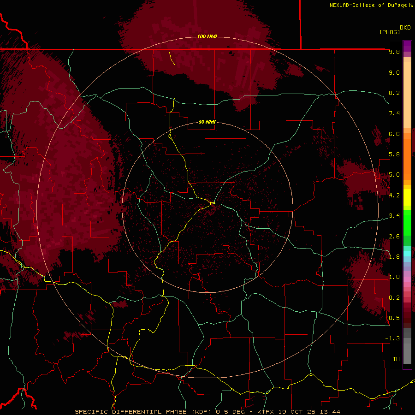Click the 1.0 scale value
415x415 pixels.
394,277
